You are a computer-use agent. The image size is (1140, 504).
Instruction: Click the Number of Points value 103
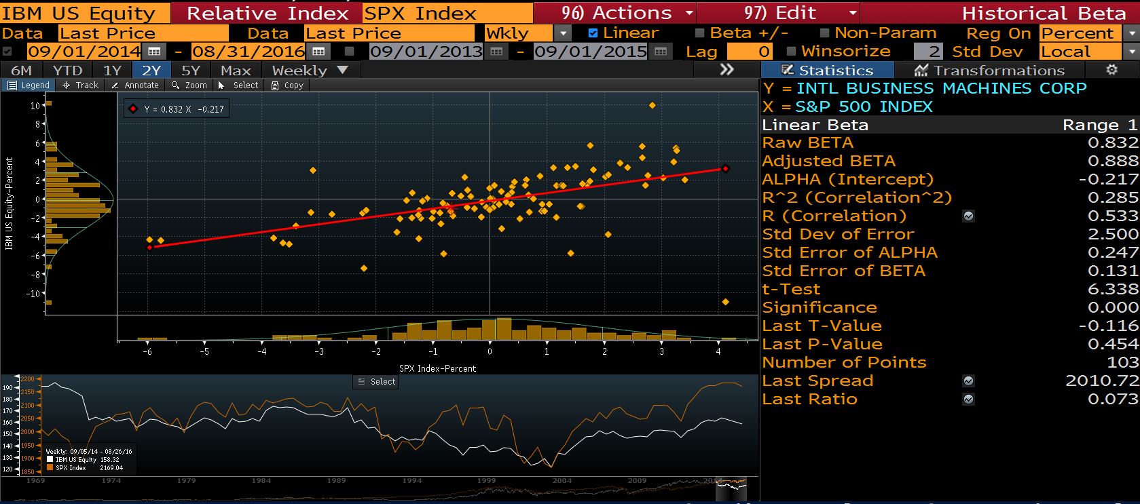coord(1122,363)
